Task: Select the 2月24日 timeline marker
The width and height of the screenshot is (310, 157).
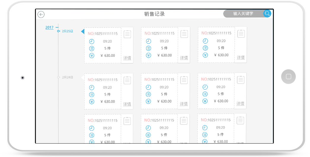Action: pyautogui.click(x=67, y=77)
